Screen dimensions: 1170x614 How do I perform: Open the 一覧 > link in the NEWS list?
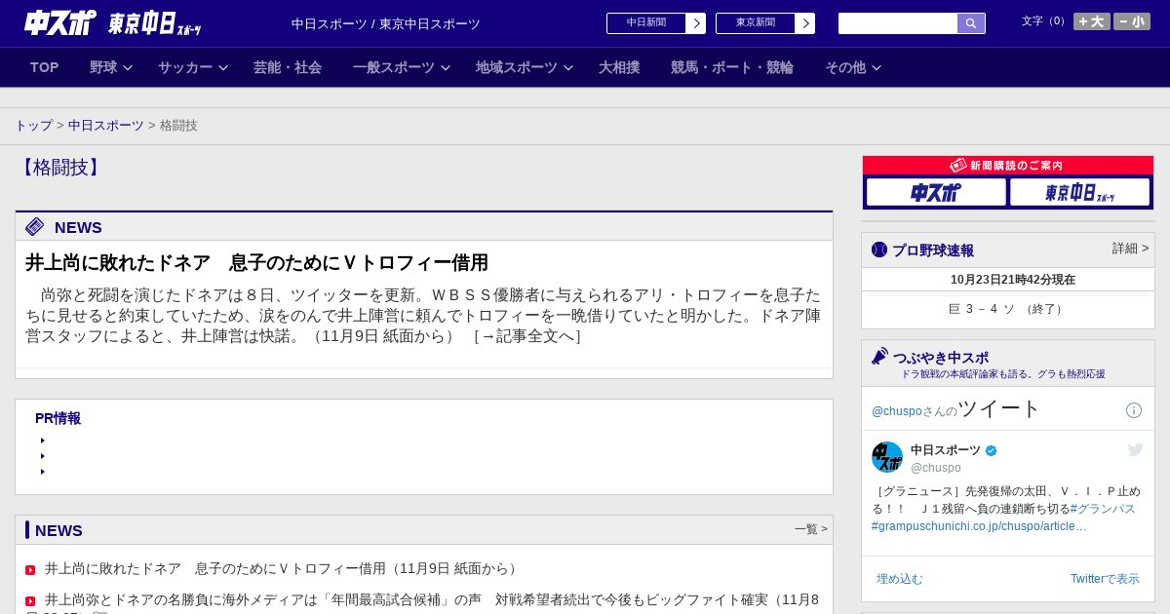(x=811, y=529)
